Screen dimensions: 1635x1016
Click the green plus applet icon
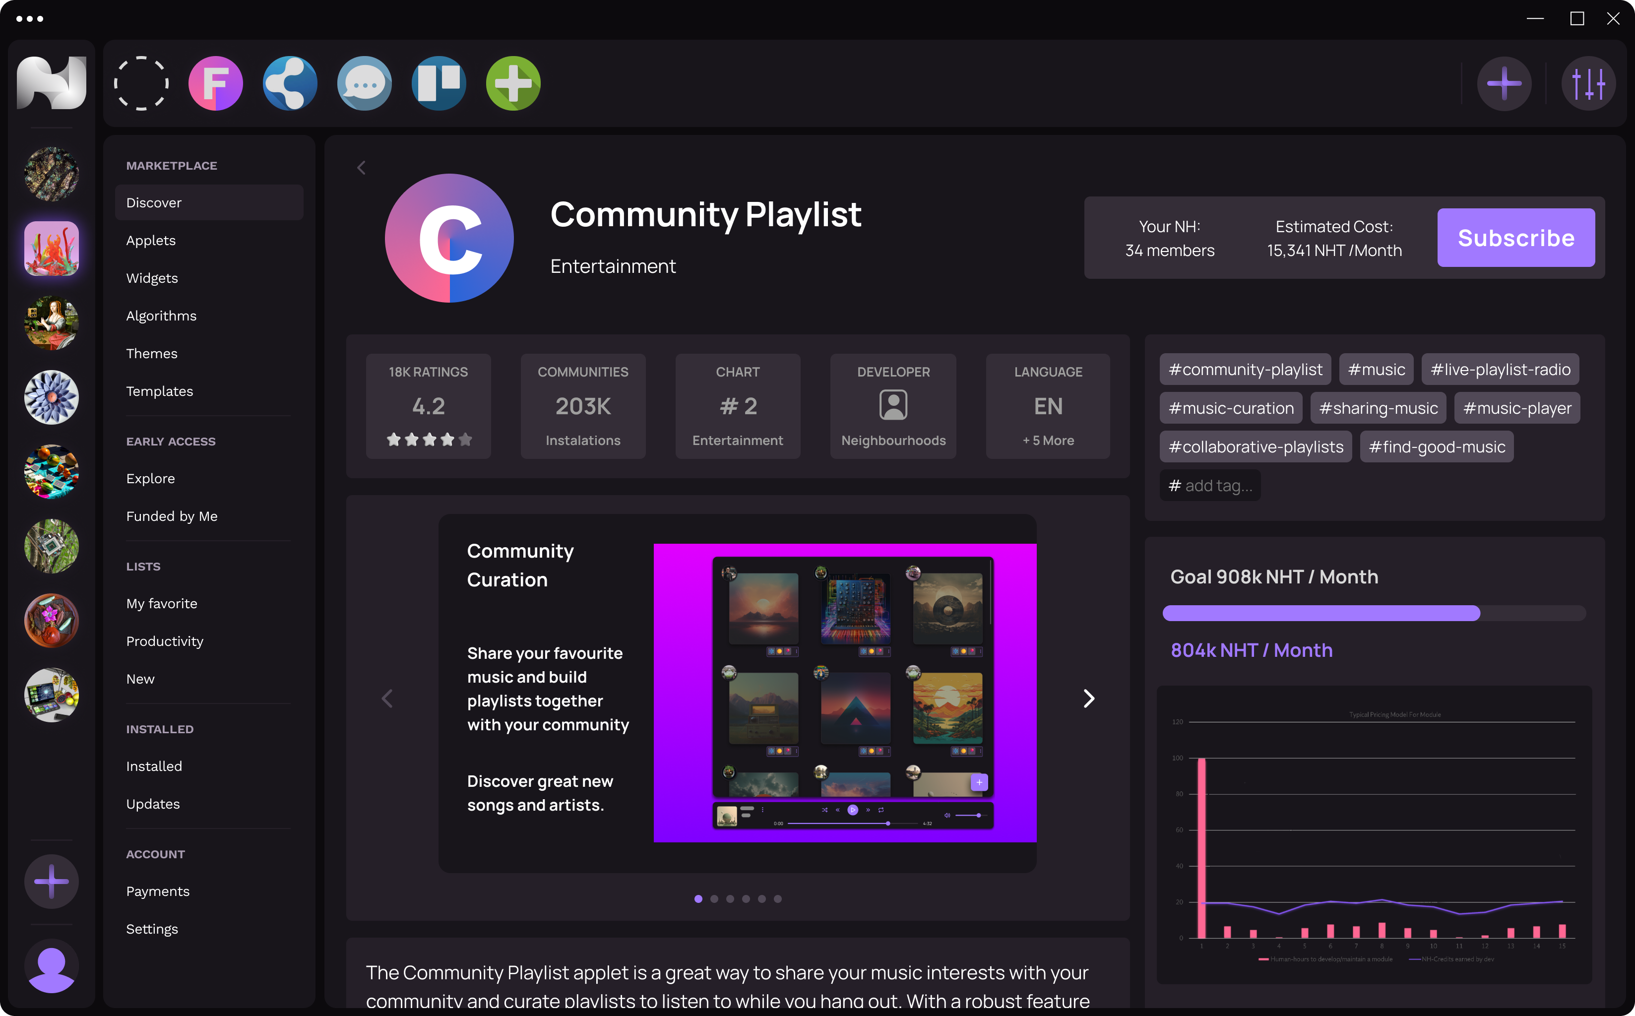coord(513,83)
